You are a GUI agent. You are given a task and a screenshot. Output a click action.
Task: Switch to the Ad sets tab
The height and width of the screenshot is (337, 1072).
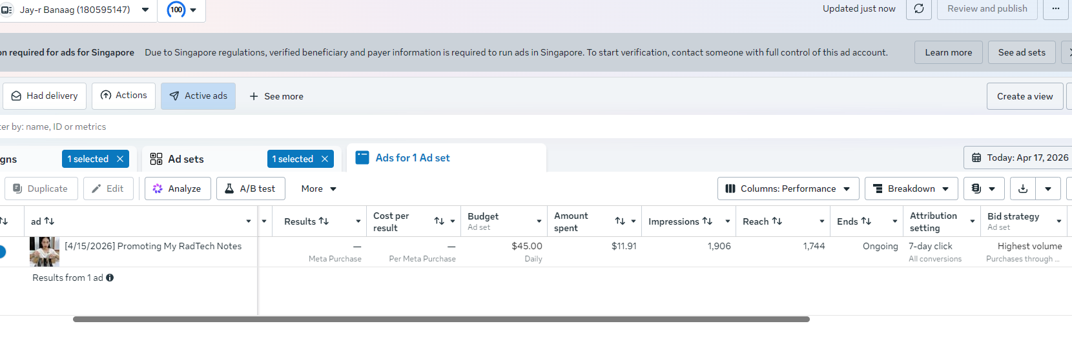click(186, 159)
